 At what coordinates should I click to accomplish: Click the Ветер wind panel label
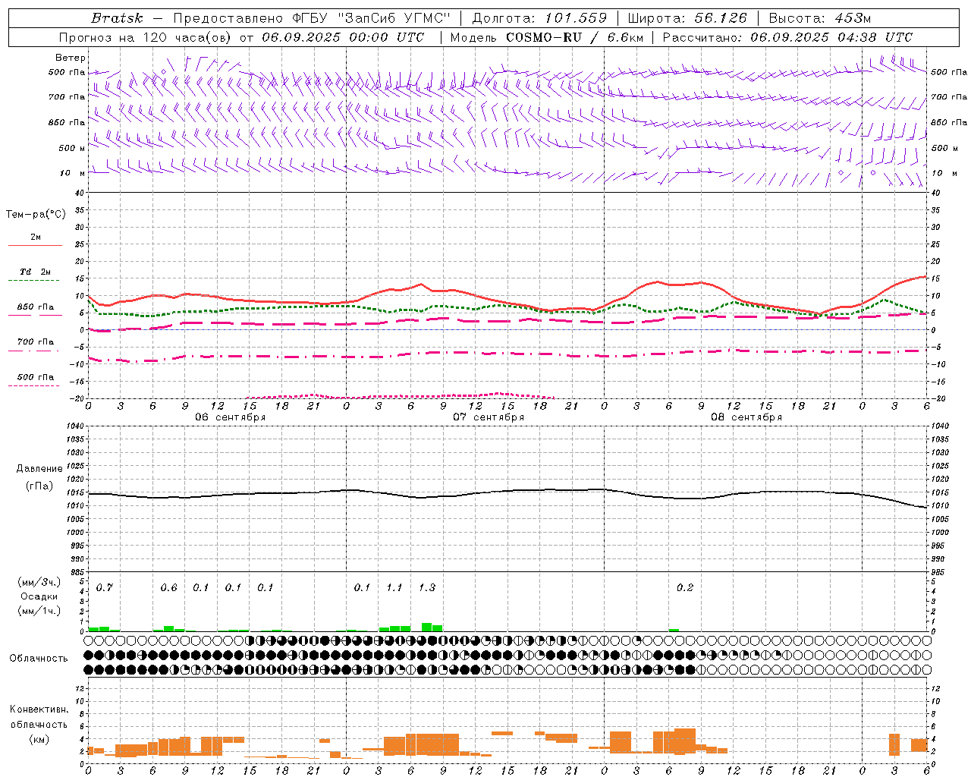(70, 58)
